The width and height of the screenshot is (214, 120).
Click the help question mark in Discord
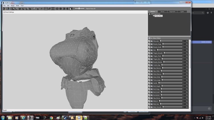tap(211, 13)
